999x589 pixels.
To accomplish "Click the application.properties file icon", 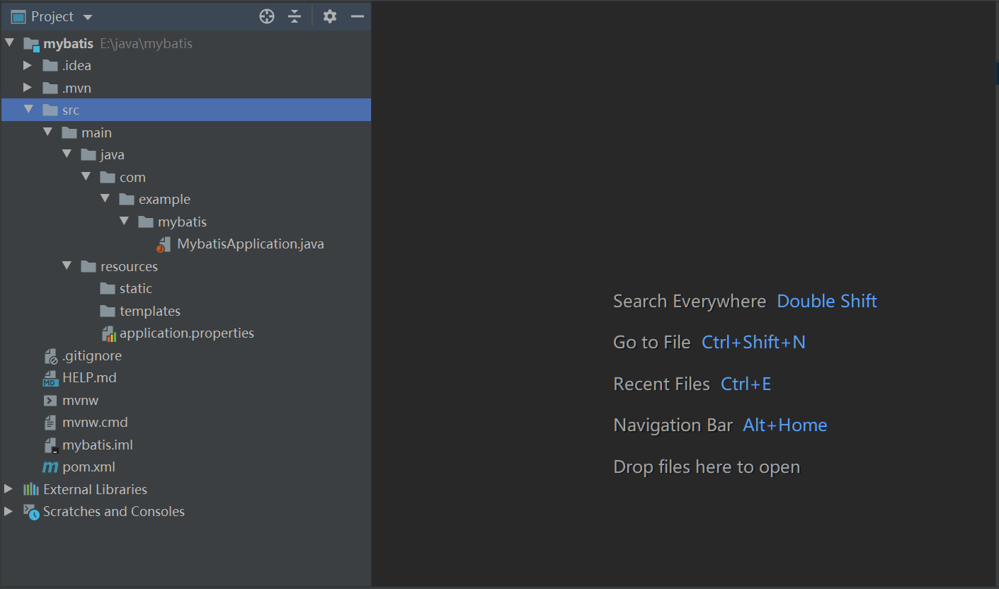I will (x=108, y=333).
